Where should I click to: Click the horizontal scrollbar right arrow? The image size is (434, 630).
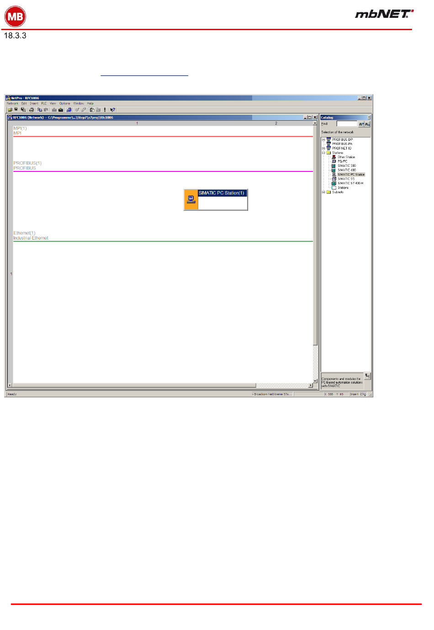[x=311, y=385]
